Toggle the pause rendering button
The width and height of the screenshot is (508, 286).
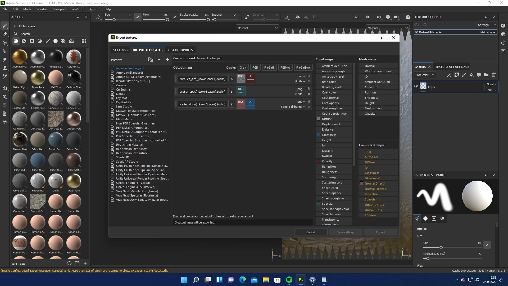(368, 17)
